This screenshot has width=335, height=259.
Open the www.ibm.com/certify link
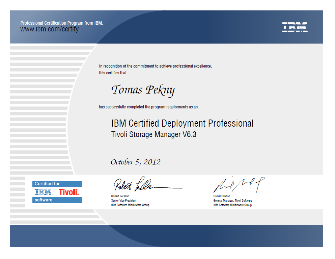coord(49,29)
